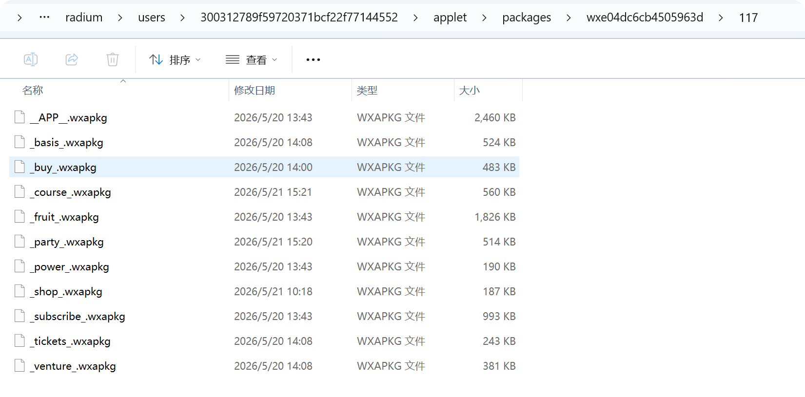
Task: Click the delete trash icon
Action: tap(113, 59)
